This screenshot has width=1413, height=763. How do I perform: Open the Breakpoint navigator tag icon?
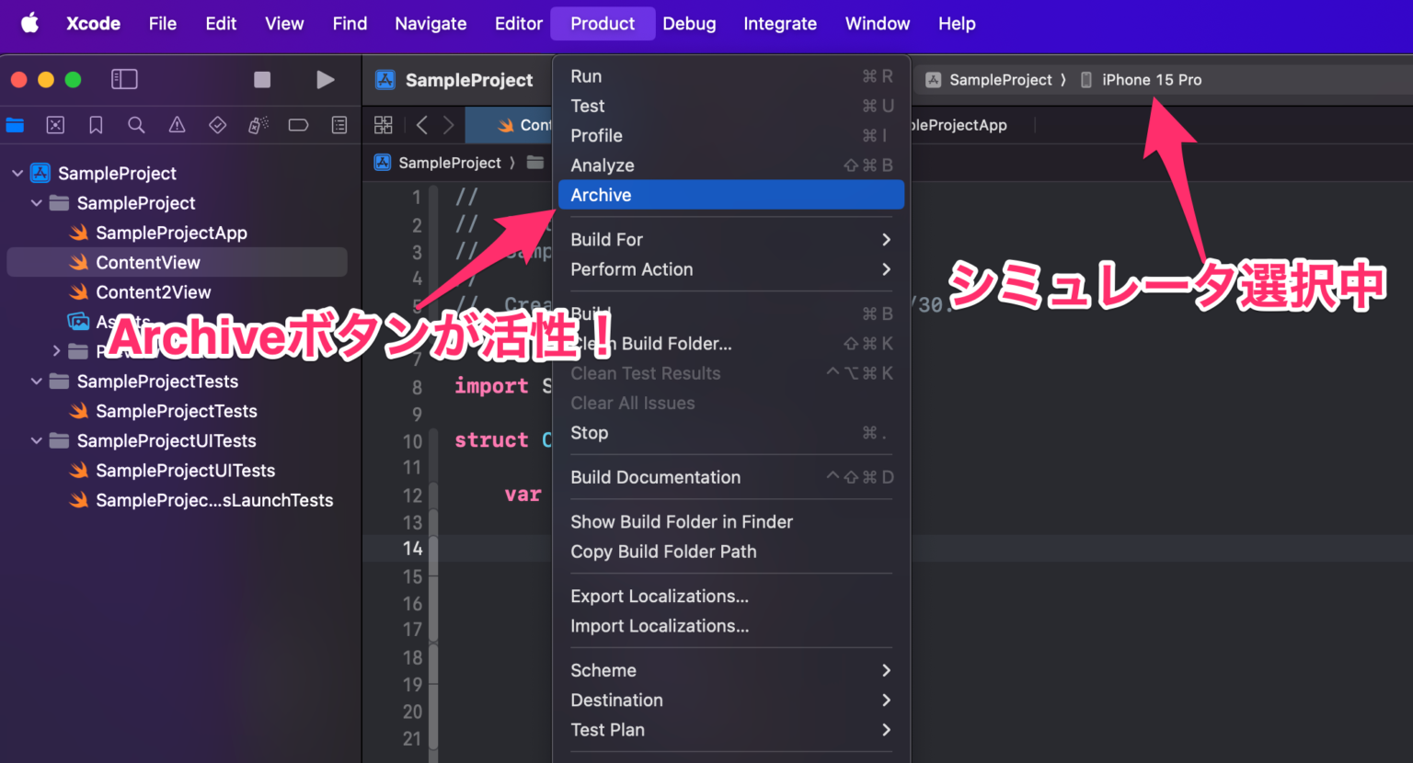(x=298, y=125)
